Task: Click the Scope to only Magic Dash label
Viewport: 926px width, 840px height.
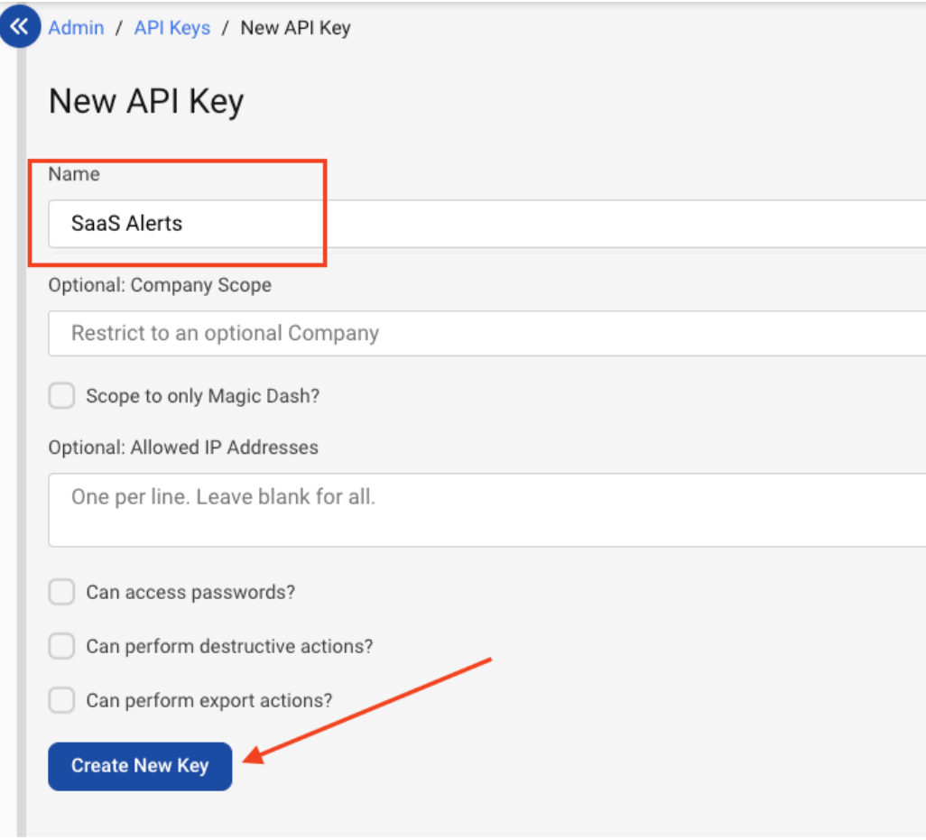Action: tap(203, 395)
